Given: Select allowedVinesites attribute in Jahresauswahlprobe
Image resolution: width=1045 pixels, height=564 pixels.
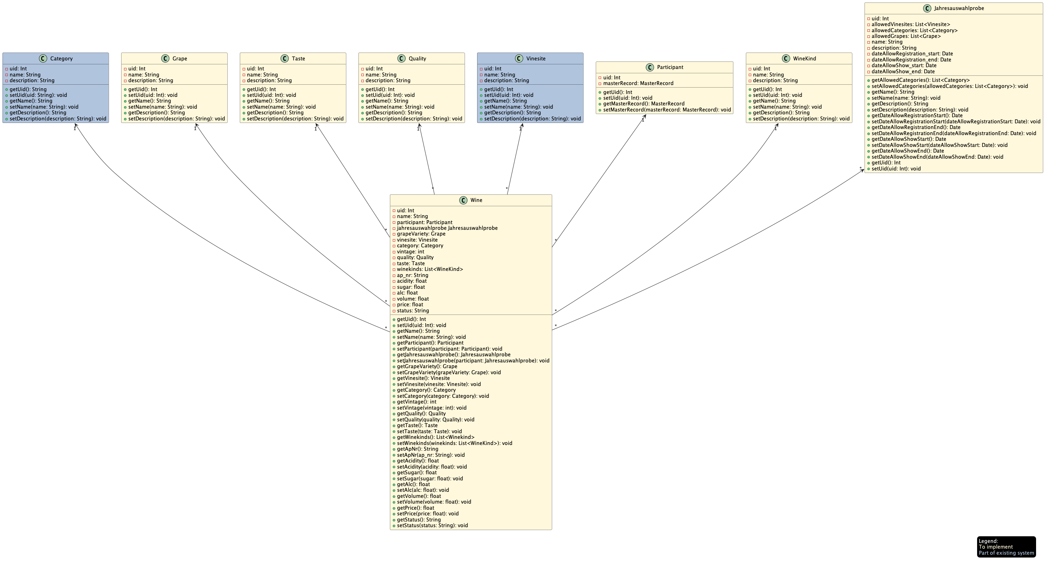Looking at the screenshot, I should tap(910, 24).
